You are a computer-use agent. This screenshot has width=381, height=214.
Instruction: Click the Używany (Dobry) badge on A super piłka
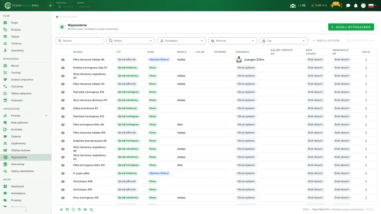[x=159, y=173]
